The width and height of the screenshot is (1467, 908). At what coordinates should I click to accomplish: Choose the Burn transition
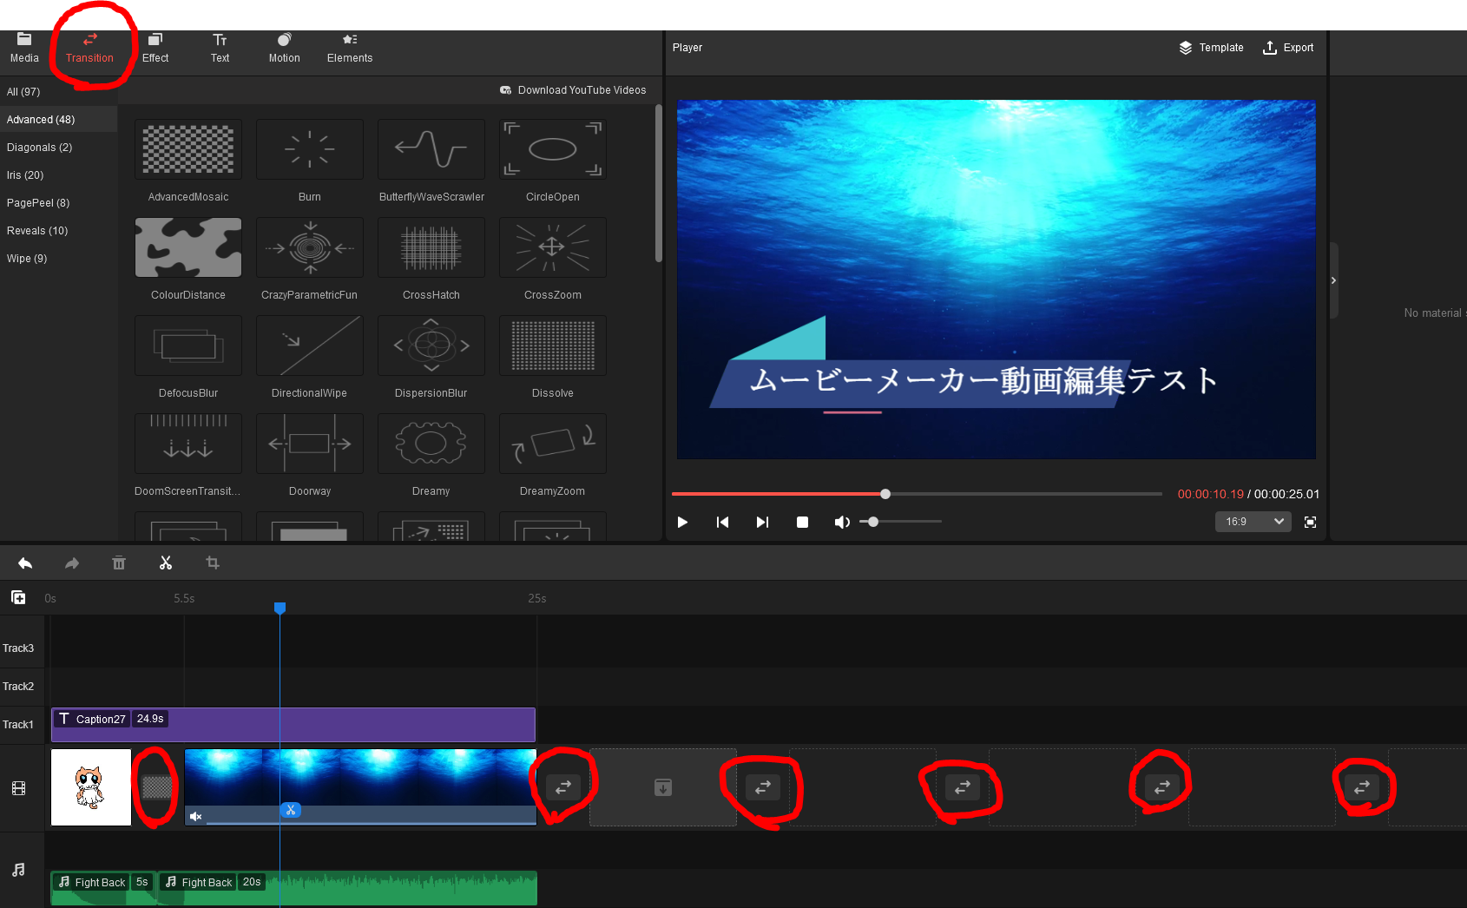[x=310, y=149]
